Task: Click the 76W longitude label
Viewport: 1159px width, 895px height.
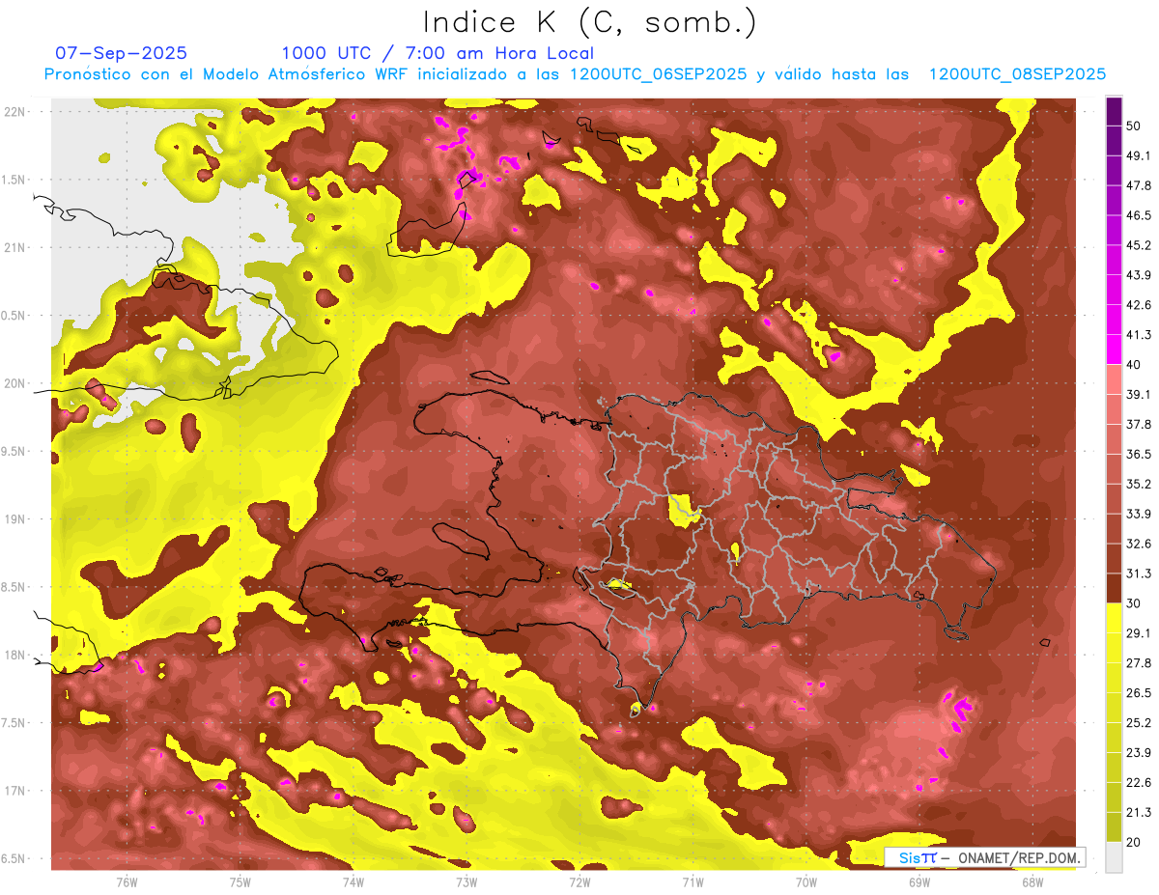Action: 127,882
